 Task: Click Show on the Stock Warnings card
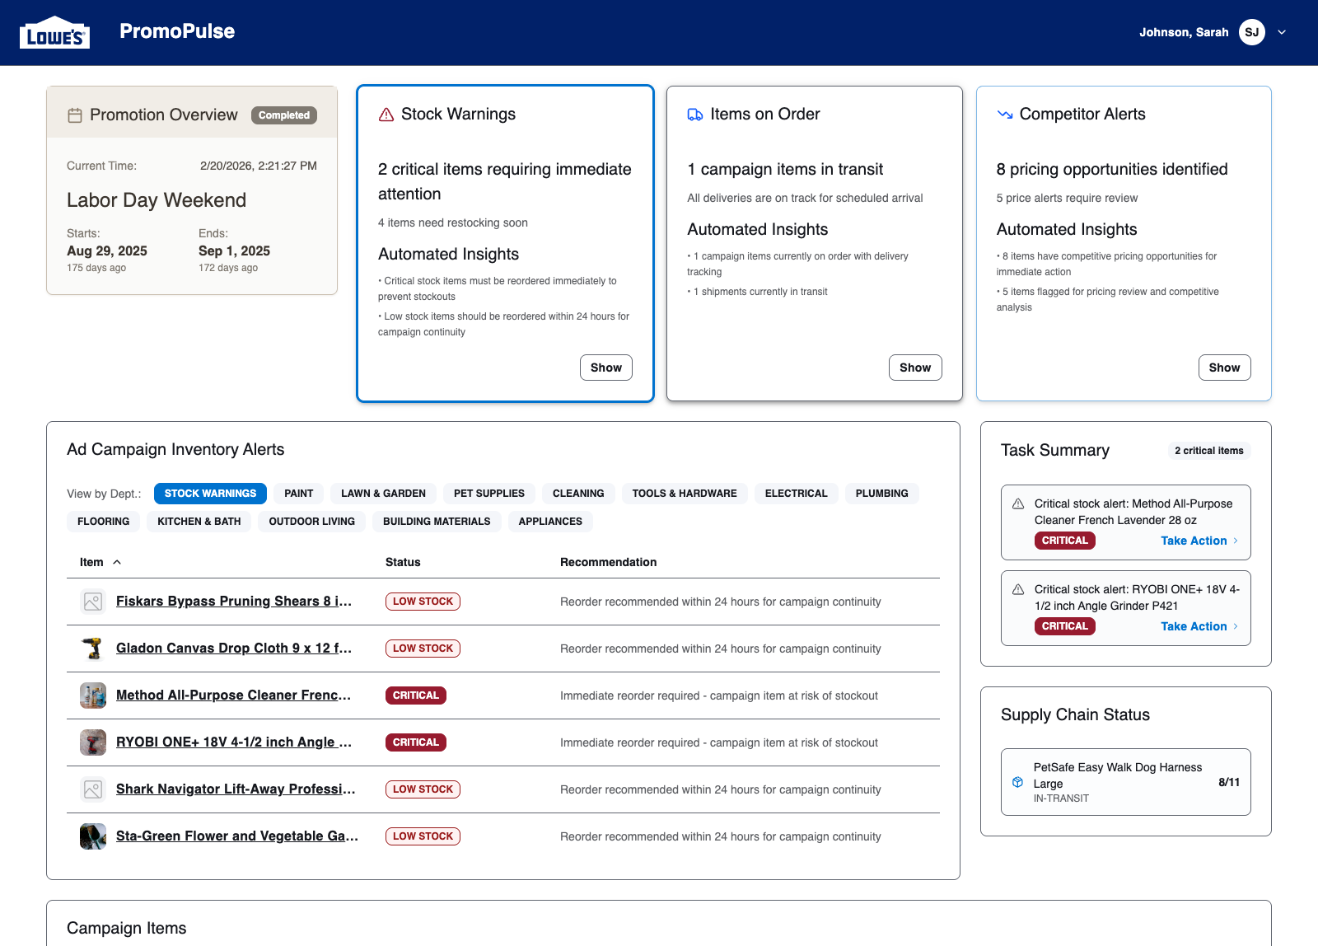(605, 368)
